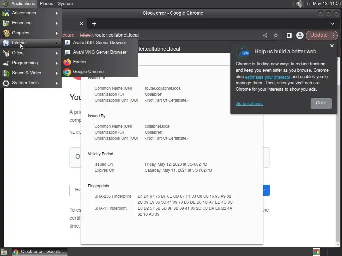Expand the Accessories submenu arrow
342x256 pixels.
click(x=57, y=13)
